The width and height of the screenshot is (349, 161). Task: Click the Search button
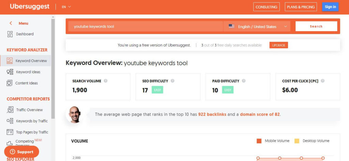316,26
